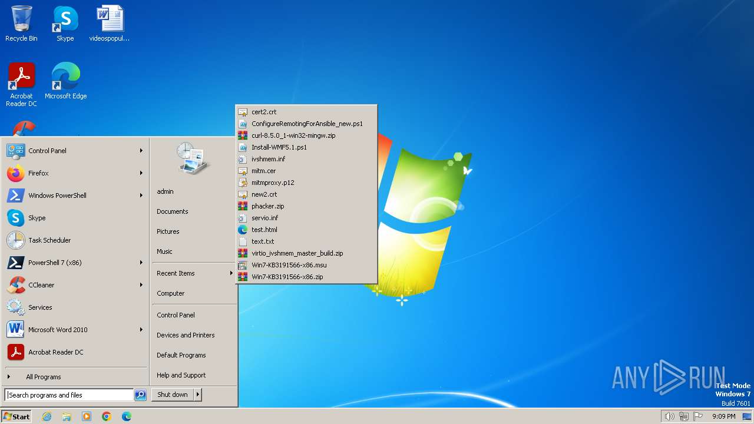Open virtio_ivshmem_master_build.zip recent item
This screenshot has height=424, width=754.
point(306,253)
